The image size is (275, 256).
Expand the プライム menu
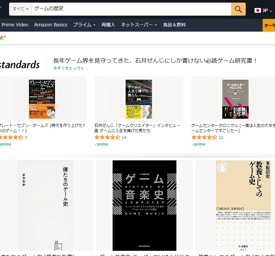coord(84,25)
